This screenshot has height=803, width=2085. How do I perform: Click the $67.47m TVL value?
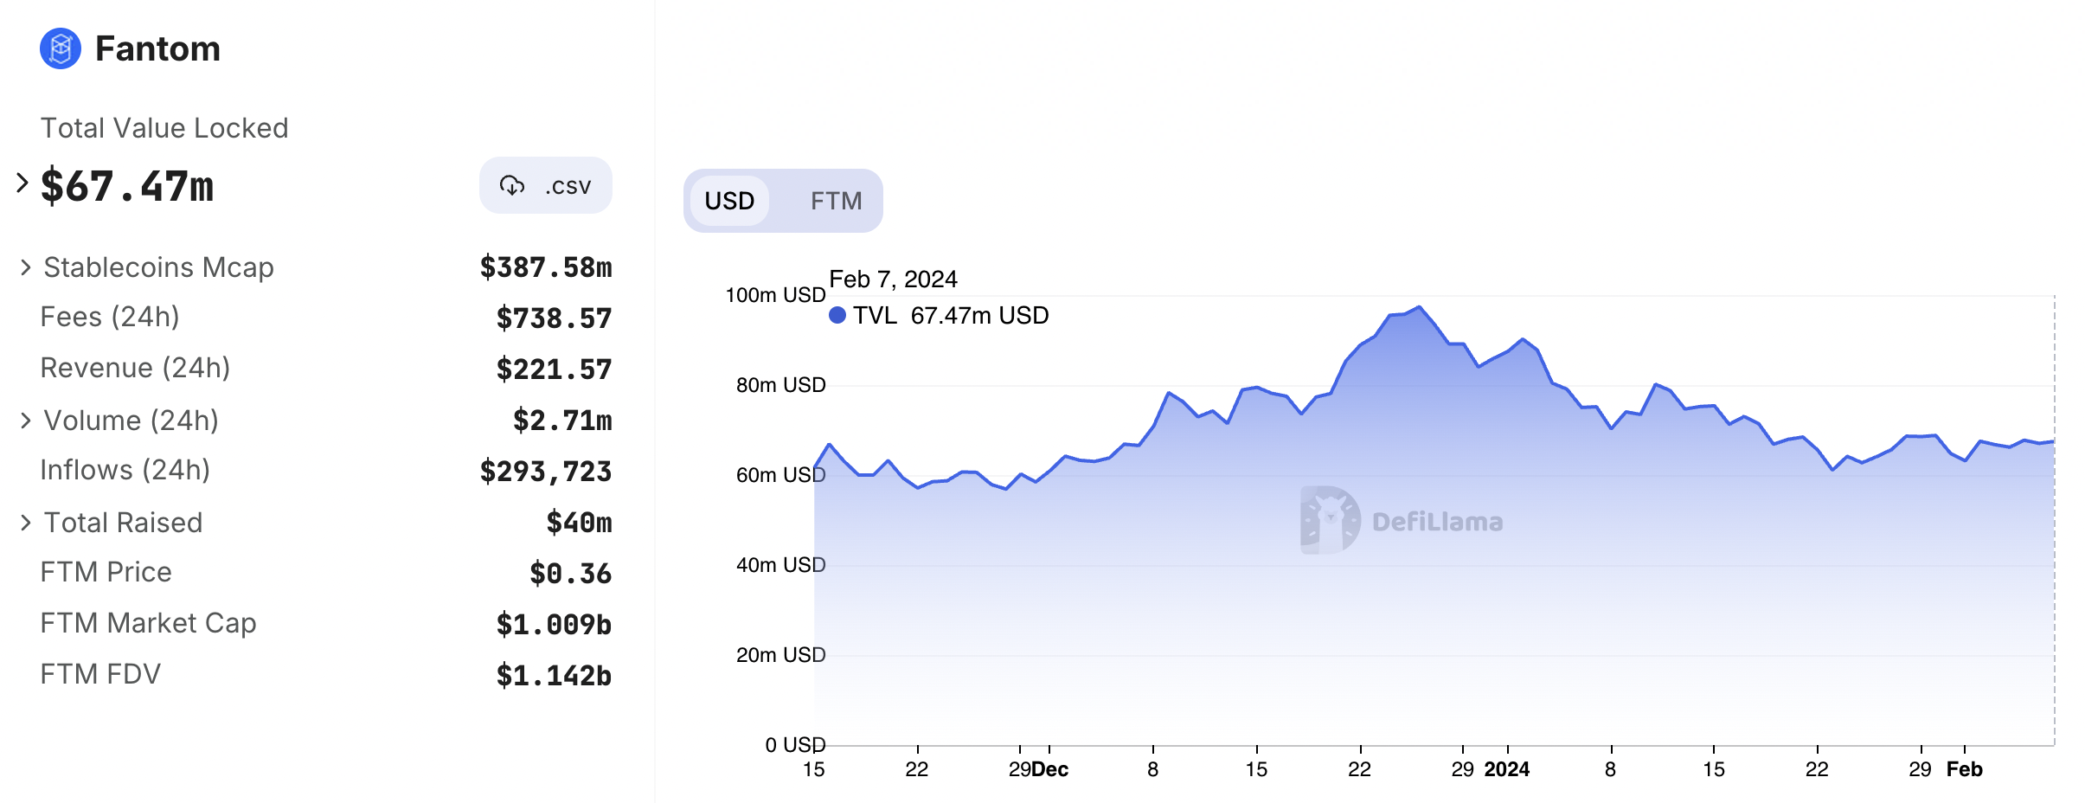[x=127, y=186]
